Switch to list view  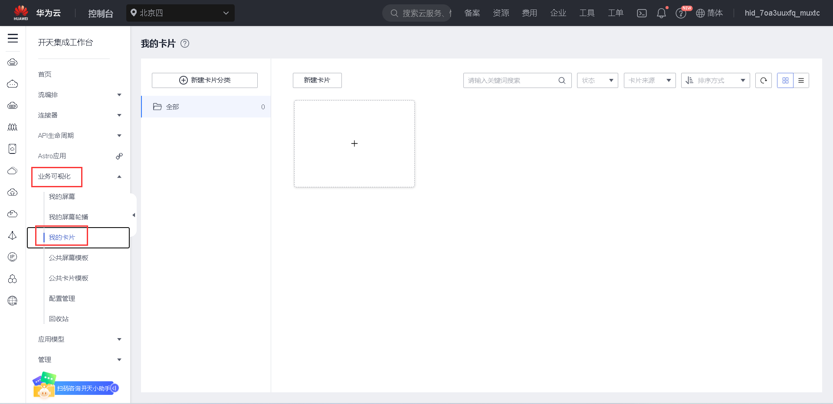point(801,80)
